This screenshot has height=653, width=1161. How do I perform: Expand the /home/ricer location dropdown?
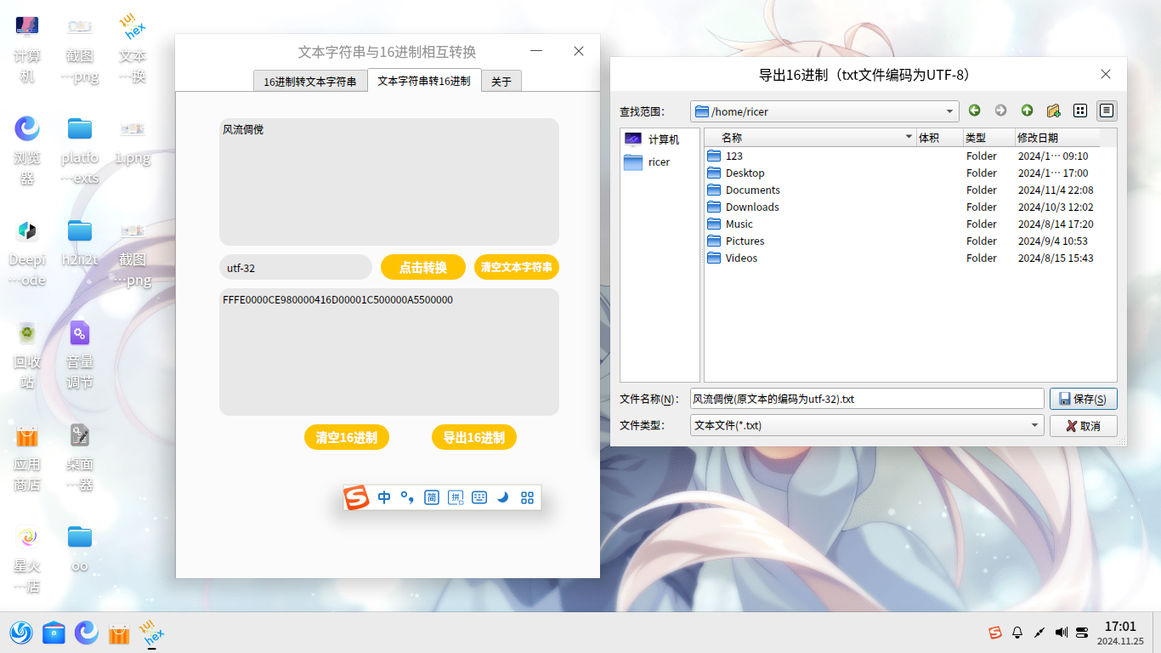click(x=950, y=111)
